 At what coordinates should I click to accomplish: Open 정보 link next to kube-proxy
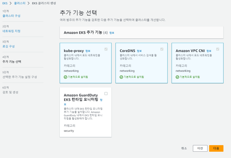click(x=88, y=51)
